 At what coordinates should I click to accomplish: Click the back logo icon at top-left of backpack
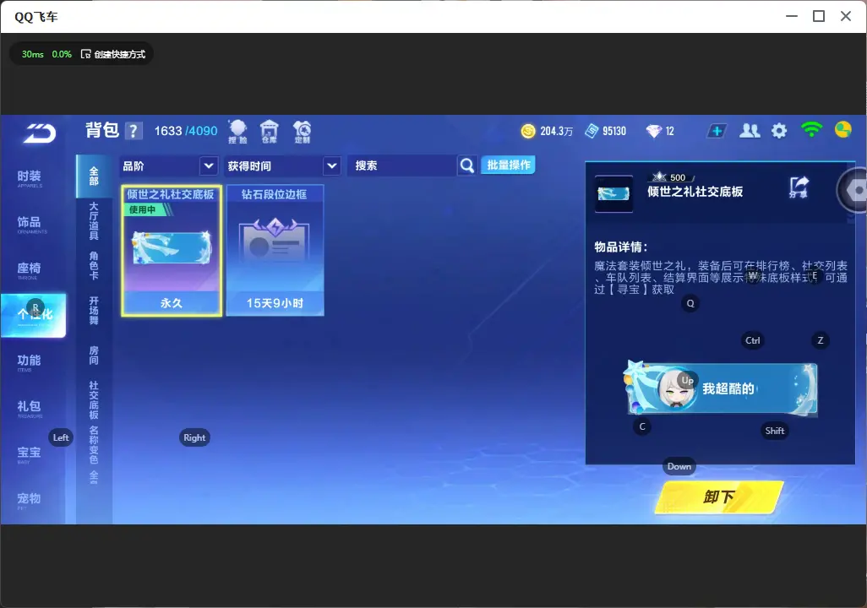[x=39, y=133]
